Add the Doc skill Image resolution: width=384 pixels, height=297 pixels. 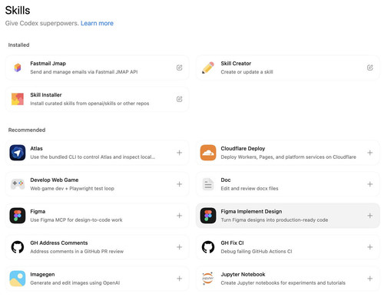370,184
